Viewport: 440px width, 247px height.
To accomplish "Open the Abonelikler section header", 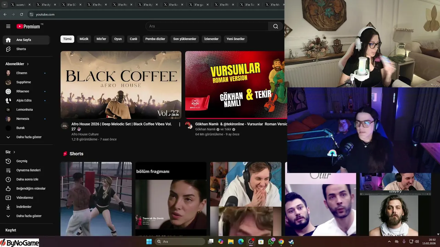I will point(17,64).
